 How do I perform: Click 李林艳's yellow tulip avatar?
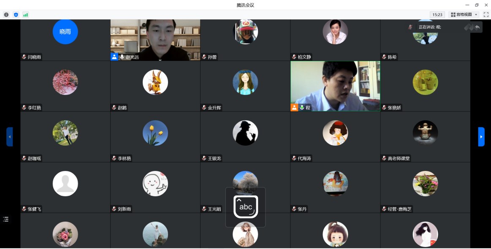click(x=155, y=133)
